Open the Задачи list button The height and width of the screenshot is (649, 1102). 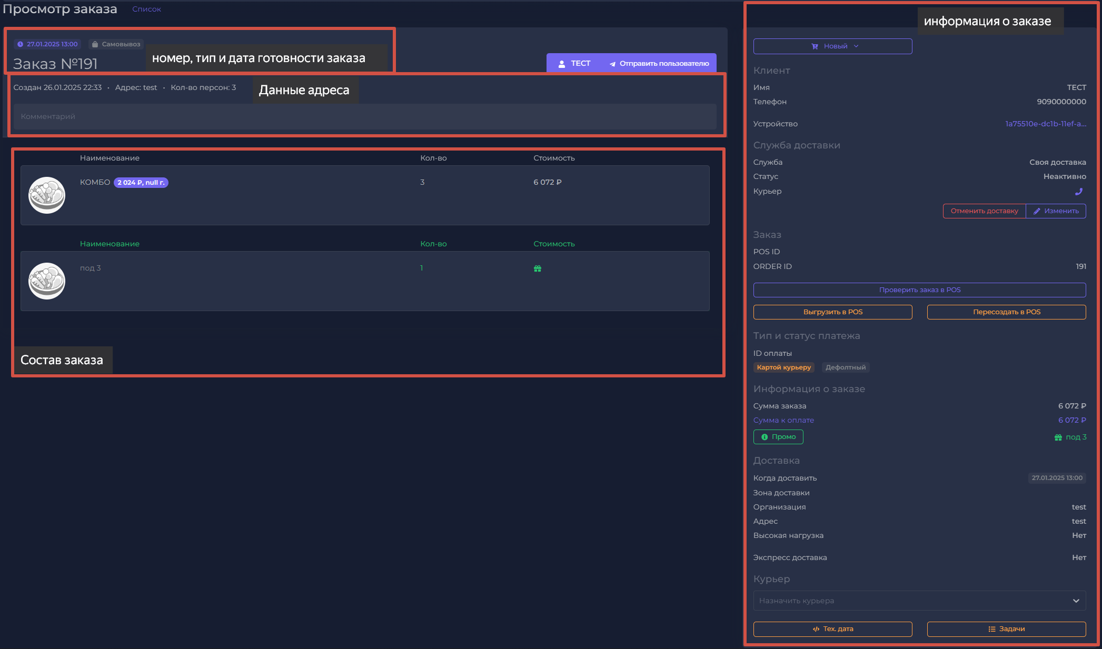point(1006,629)
